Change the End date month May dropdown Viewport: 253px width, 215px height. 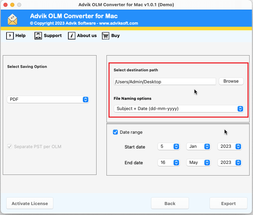point(198,163)
